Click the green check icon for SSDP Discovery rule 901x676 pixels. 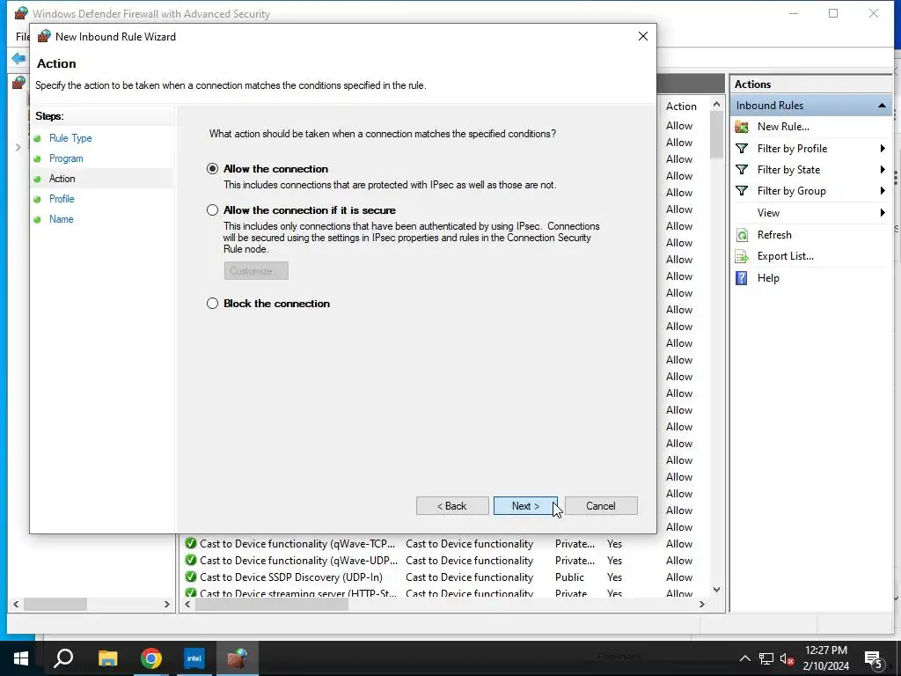191,577
